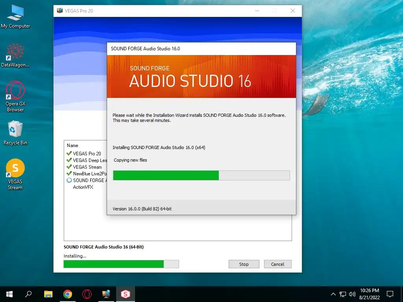Click the VEGAS Pro 20 window title text
The width and height of the screenshot is (403, 302).
(79, 11)
